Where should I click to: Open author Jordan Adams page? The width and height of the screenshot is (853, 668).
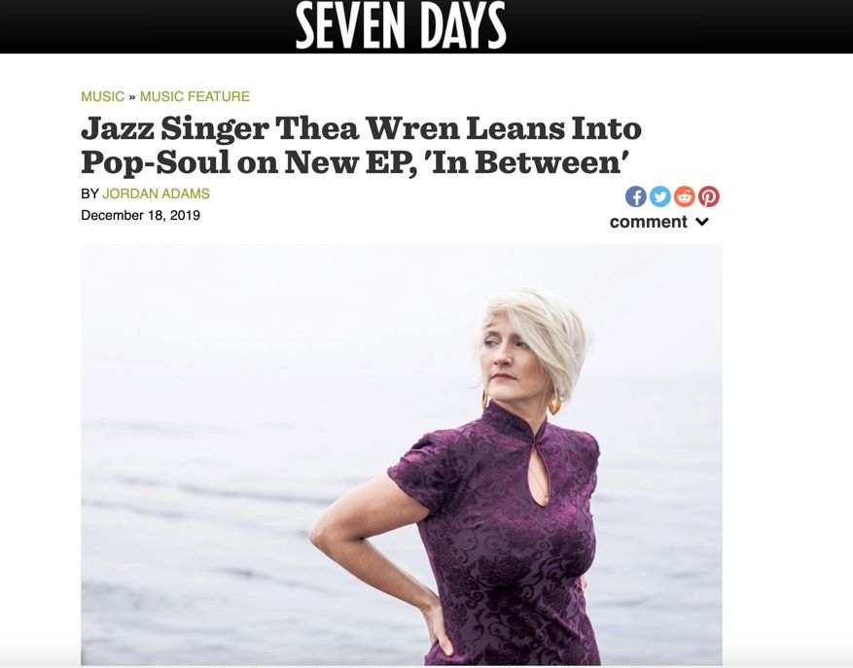[x=157, y=193]
